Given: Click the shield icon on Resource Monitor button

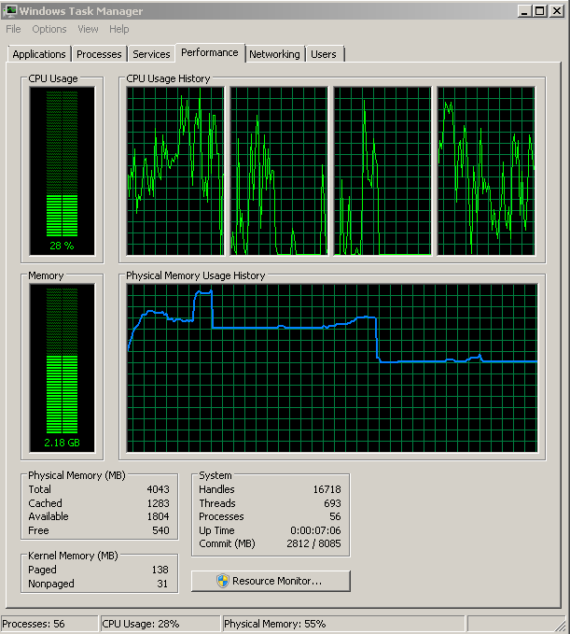Looking at the screenshot, I should [x=223, y=581].
